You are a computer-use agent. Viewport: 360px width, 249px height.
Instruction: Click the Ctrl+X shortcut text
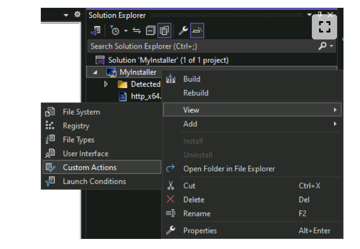coord(309,186)
